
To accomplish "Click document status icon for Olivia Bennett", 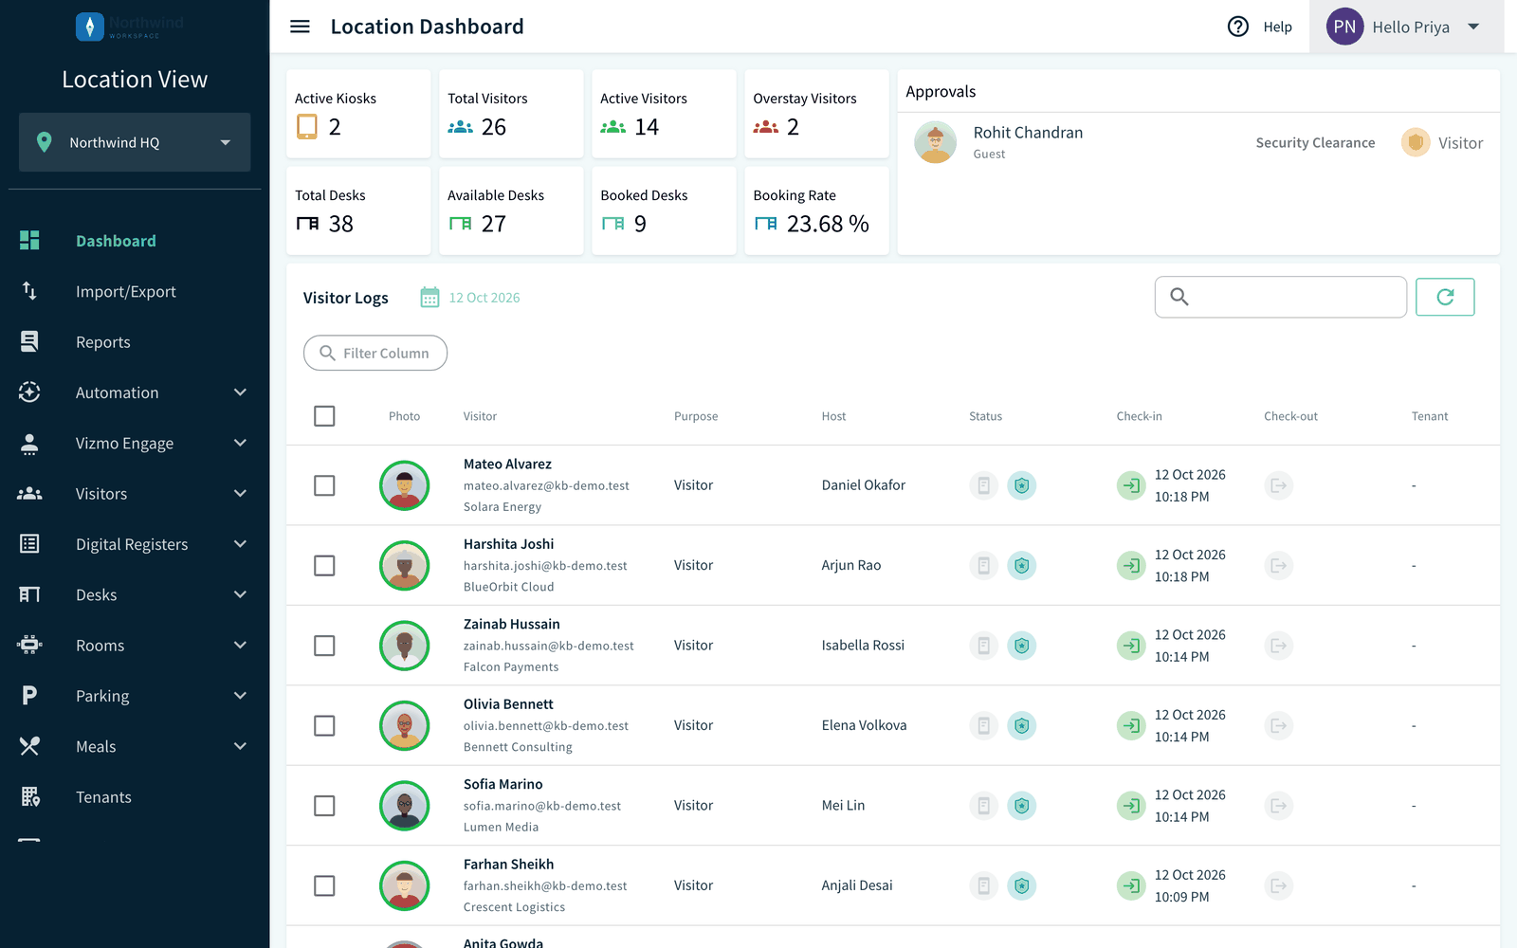I will [x=984, y=726].
